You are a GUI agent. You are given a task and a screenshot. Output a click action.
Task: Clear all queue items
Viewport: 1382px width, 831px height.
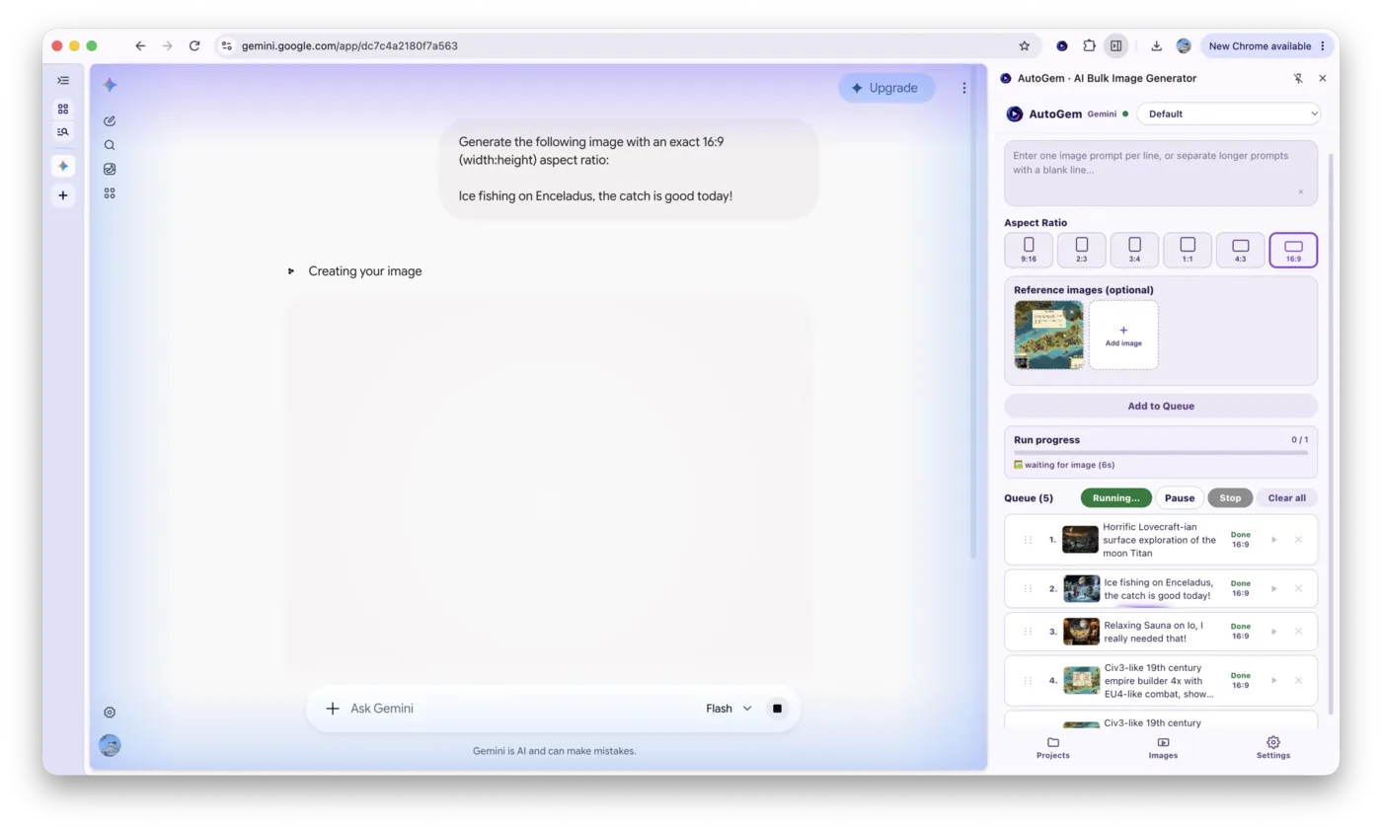point(1287,498)
